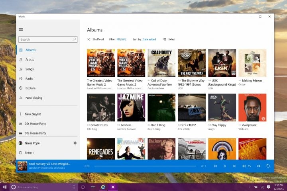Open the Etta James album cover
The image size is (287, 191).
[x=161, y=149]
